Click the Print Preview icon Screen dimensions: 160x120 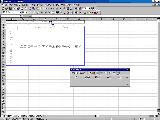point(22,9)
